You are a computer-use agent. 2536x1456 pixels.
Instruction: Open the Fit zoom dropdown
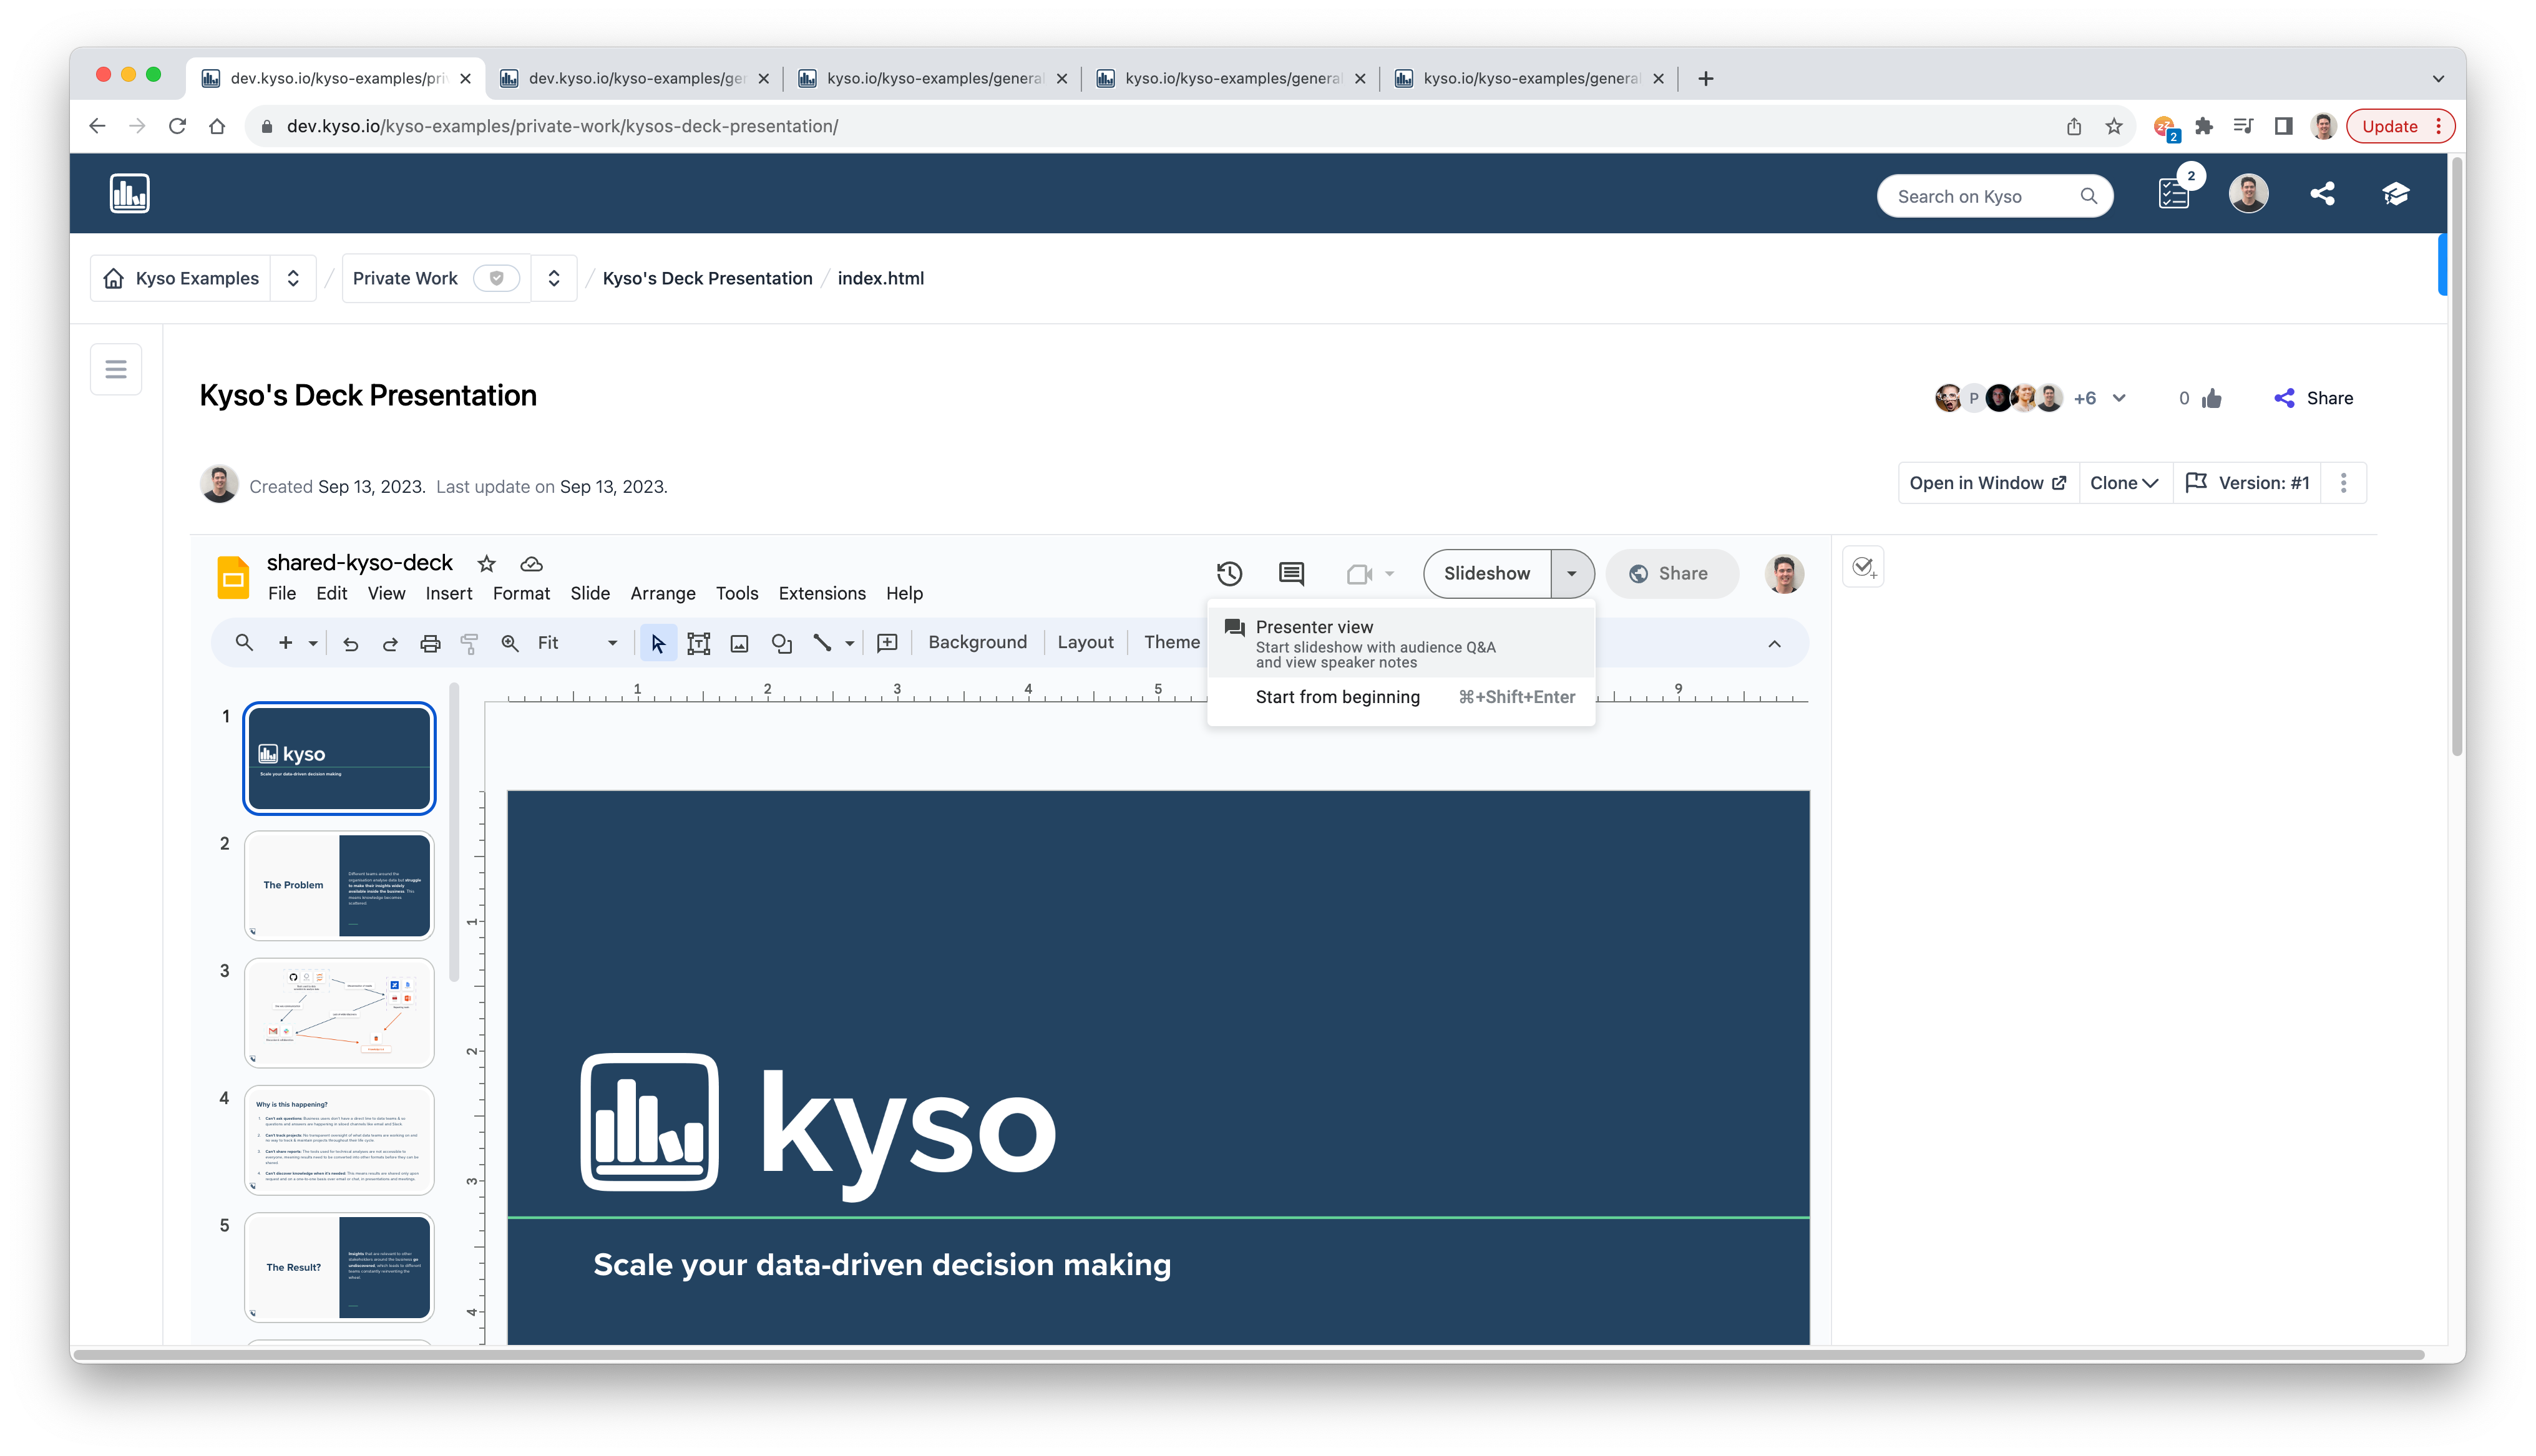click(x=577, y=643)
